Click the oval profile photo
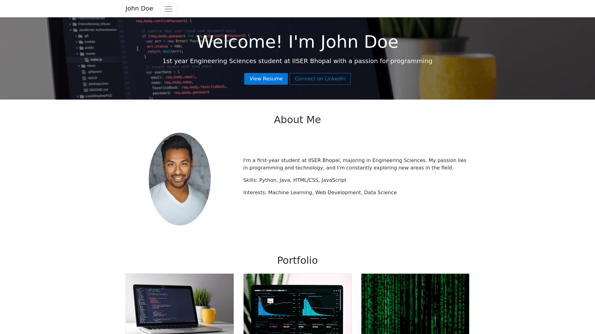The height and width of the screenshot is (334, 595). (179, 179)
